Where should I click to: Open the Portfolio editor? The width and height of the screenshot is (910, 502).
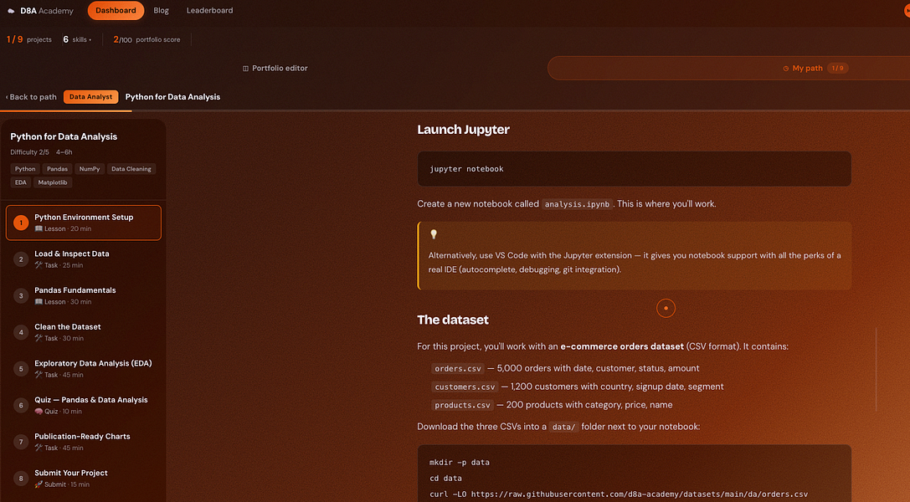coord(275,69)
